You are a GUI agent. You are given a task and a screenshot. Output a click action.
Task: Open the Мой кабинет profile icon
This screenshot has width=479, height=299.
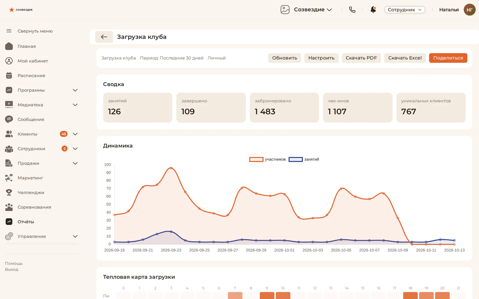pos(9,61)
